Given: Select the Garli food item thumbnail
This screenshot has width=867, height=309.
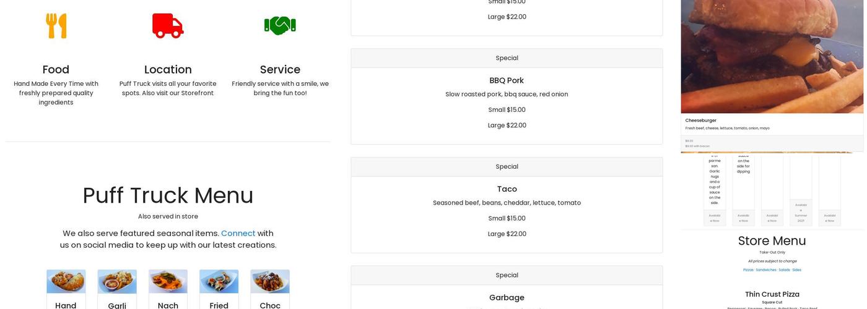Looking at the screenshot, I should tap(117, 281).
